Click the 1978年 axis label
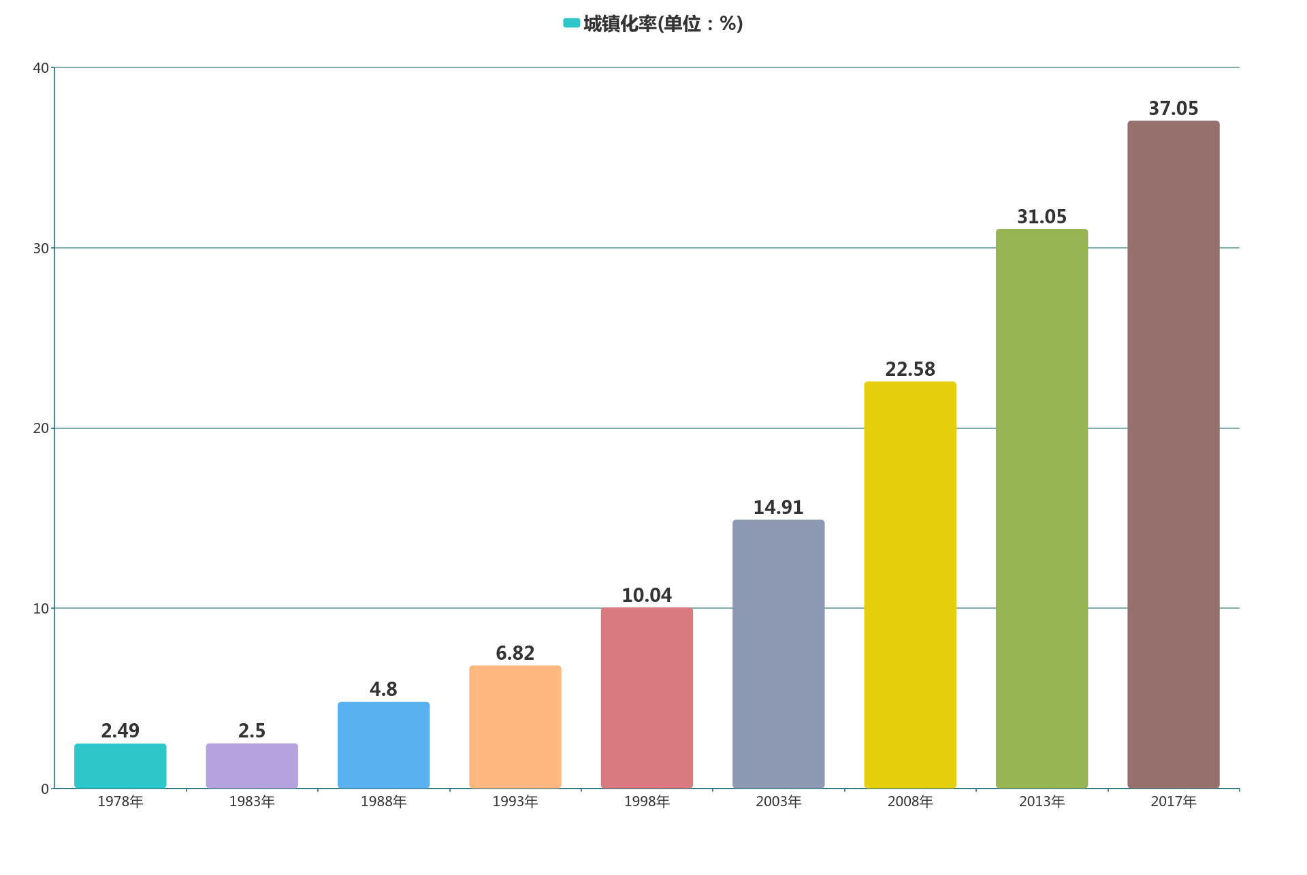Image resolution: width=1307 pixels, height=875 pixels. pos(120,801)
